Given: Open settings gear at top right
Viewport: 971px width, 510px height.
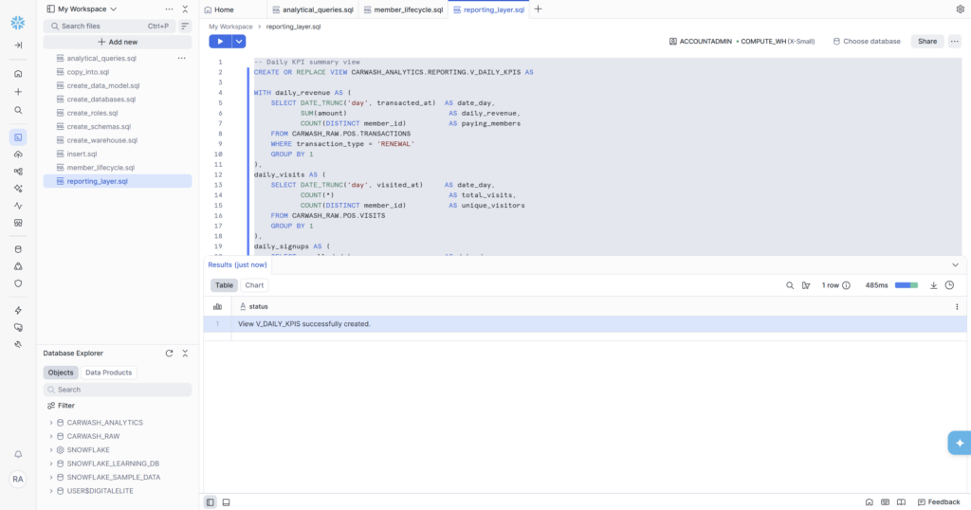Looking at the screenshot, I should point(960,9).
